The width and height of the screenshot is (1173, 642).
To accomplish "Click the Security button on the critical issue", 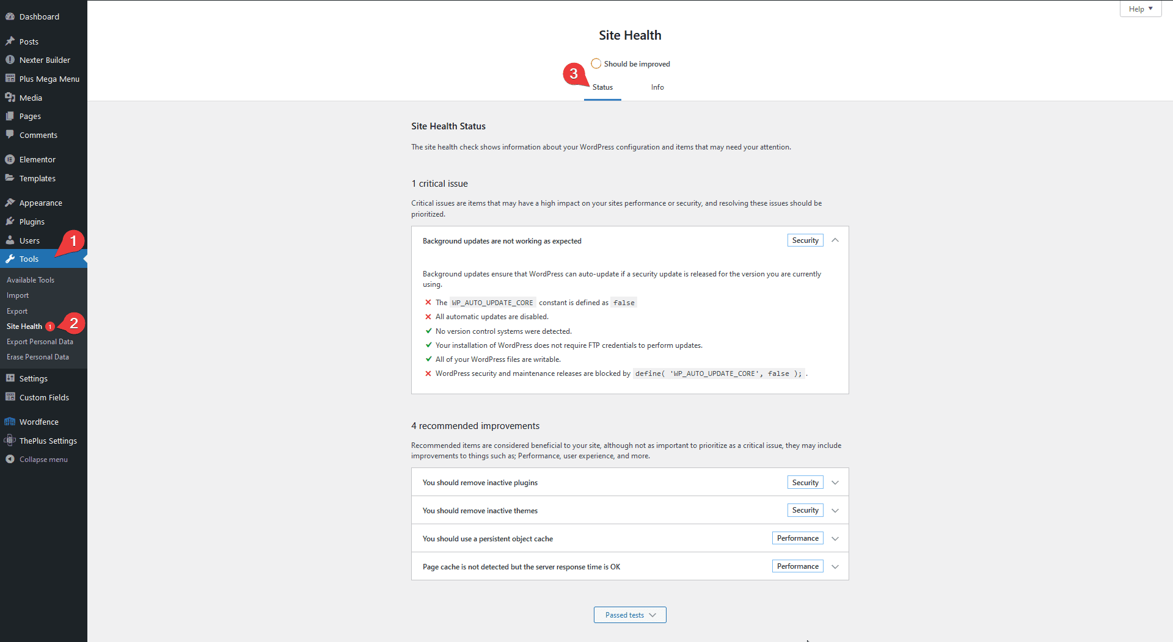I will (x=805, y=240).
